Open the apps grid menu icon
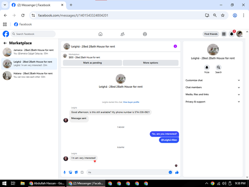Image resolution: width=249 pixels, height=187 pixels. pos(224,34)
